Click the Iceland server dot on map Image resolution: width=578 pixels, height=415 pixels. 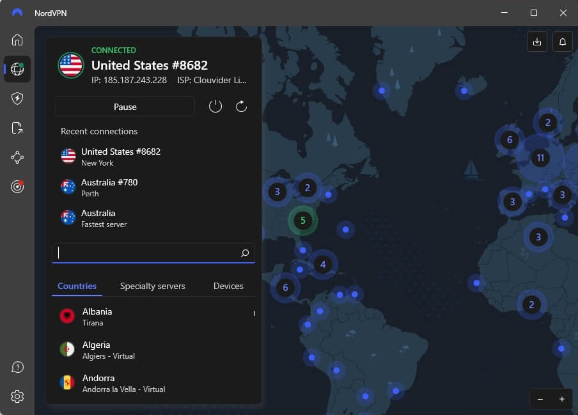(464, 91)
